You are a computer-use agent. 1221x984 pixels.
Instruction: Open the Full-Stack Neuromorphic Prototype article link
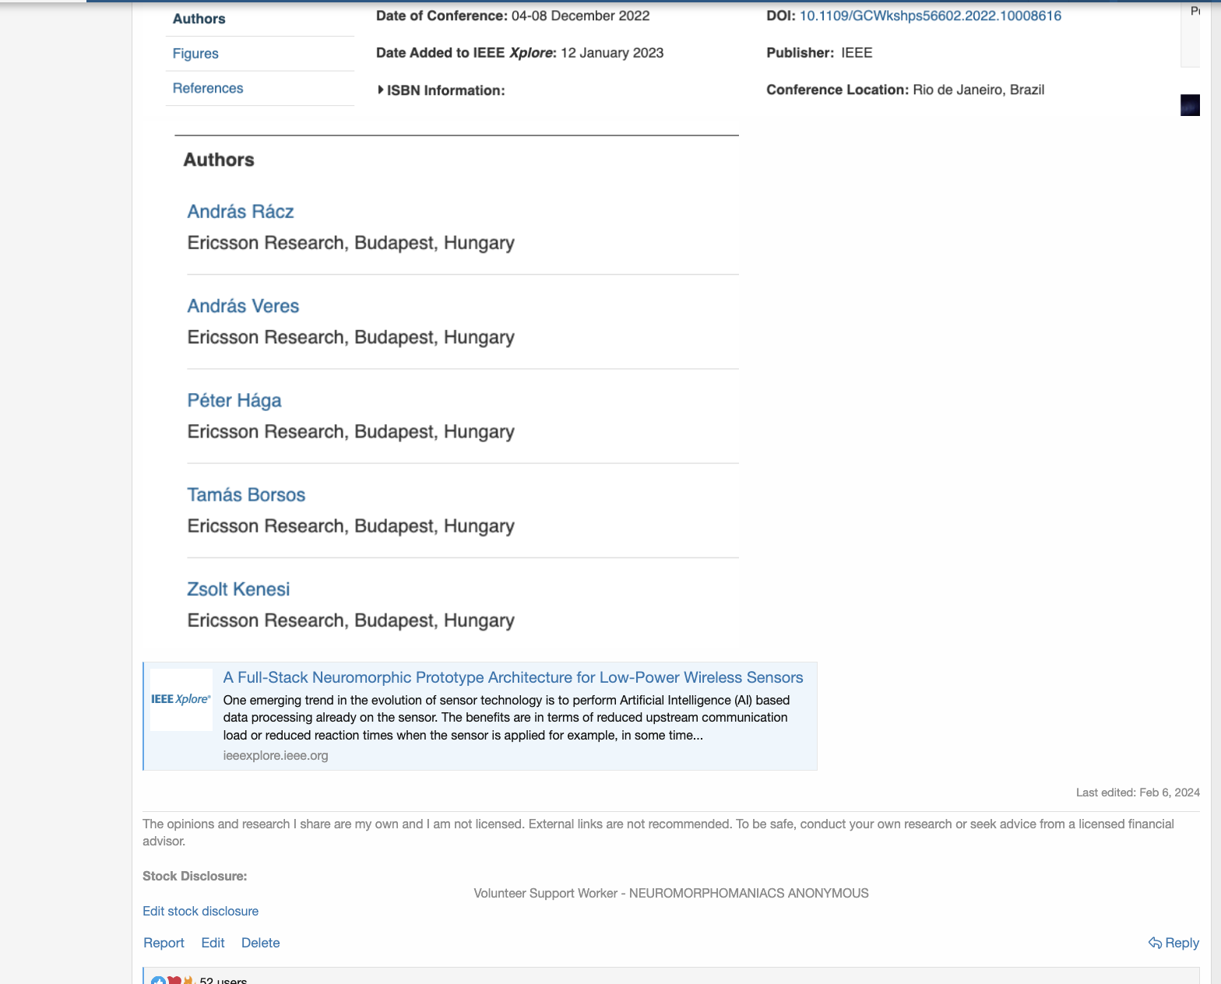[x=512, y=677]
